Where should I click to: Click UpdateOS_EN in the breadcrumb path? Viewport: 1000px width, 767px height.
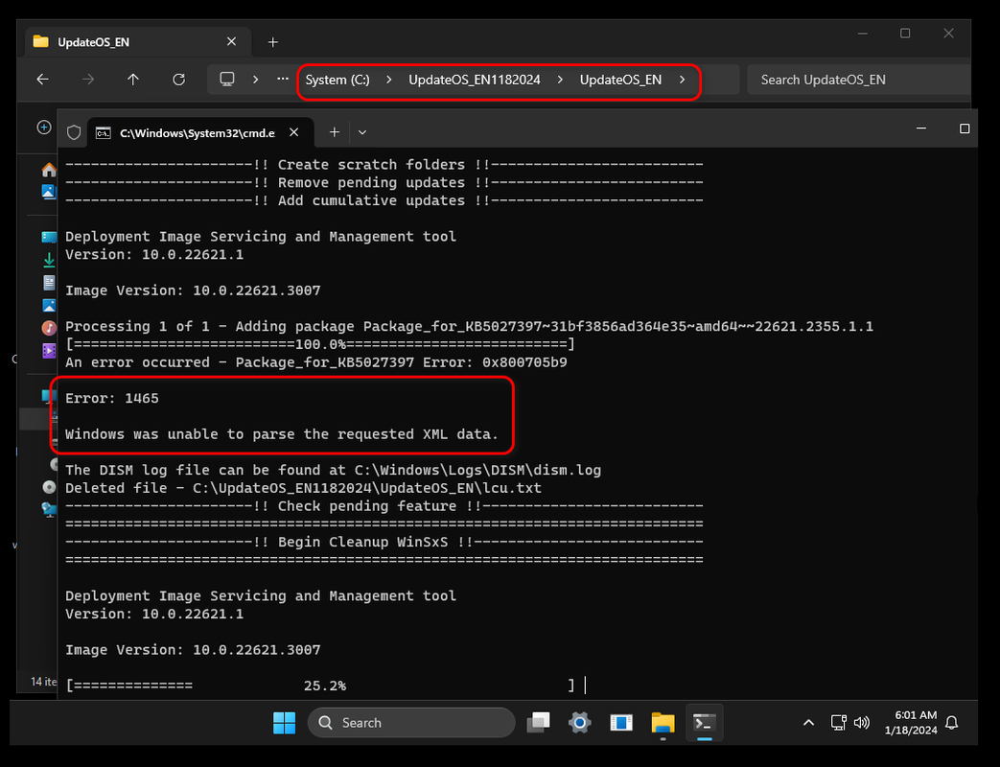[620, 80]
